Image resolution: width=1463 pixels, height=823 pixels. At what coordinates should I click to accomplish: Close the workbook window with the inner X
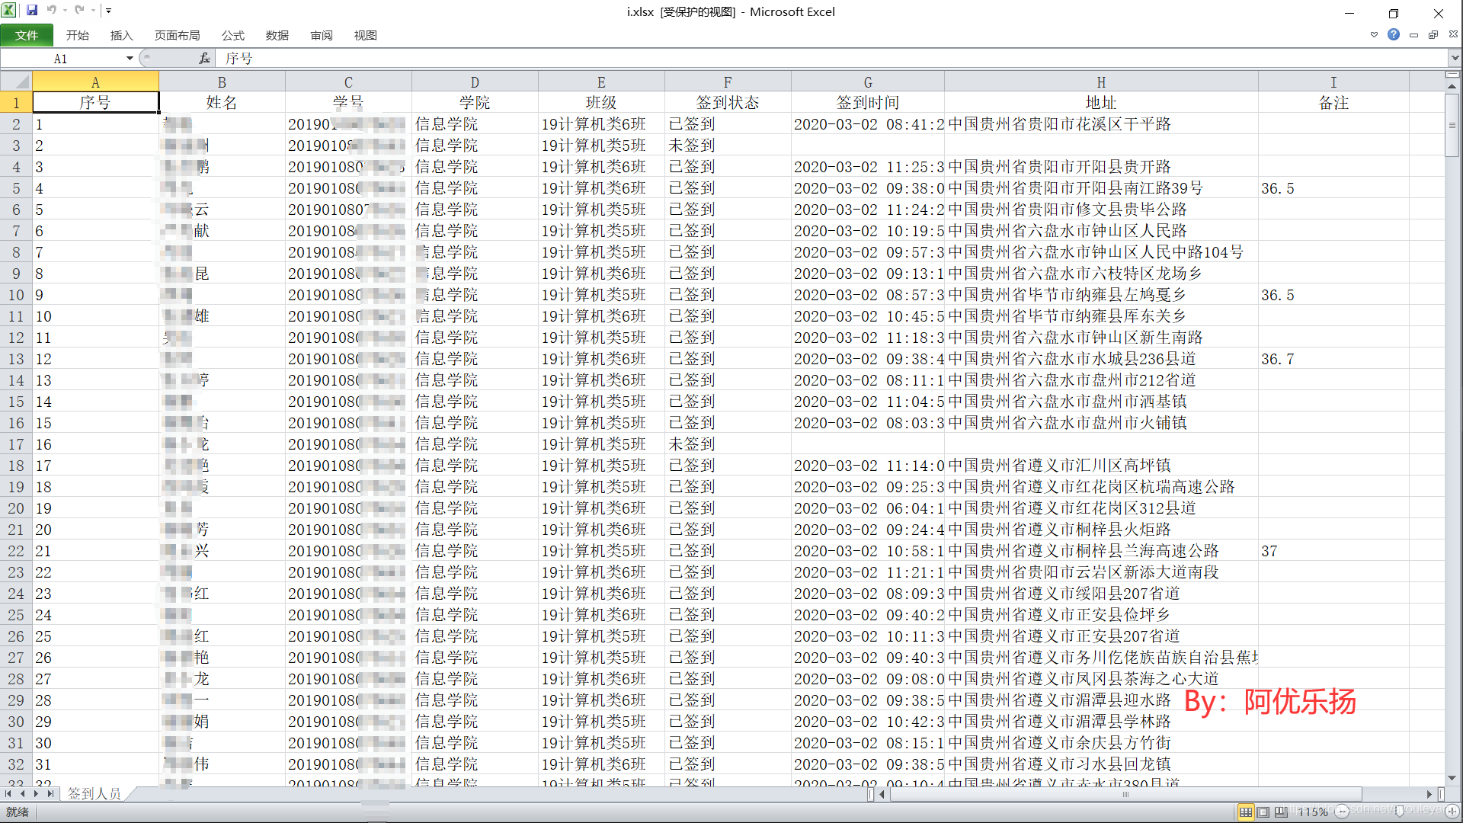click(x=1453, y=35)
